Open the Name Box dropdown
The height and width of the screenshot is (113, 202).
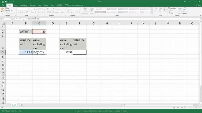click(10, 19)
